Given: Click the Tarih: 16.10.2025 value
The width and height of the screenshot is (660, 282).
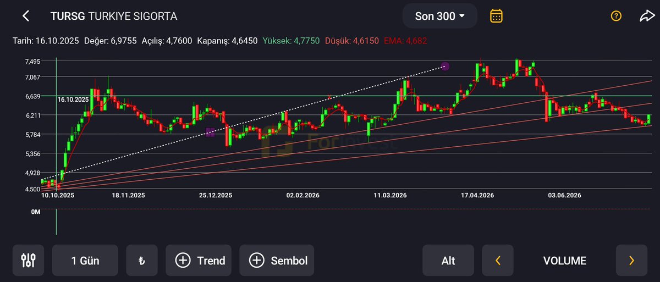Looking at the screenshot, I should [46, 41].
